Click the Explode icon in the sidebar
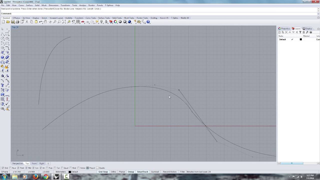 7,67
